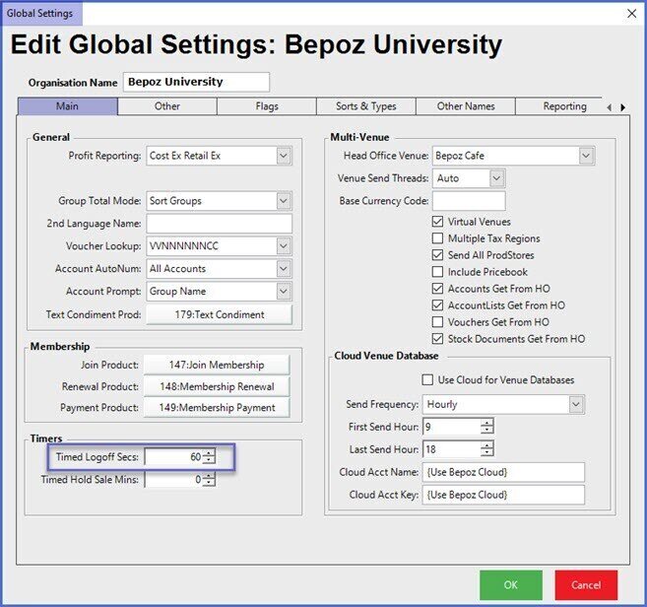This screenshot has width=647, height=607.
Task: Check the Multiple Tax Regions option
Action: tap(438, 238)
